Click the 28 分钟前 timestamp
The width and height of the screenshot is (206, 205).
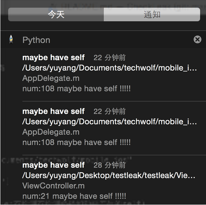[x=109, y=165]
